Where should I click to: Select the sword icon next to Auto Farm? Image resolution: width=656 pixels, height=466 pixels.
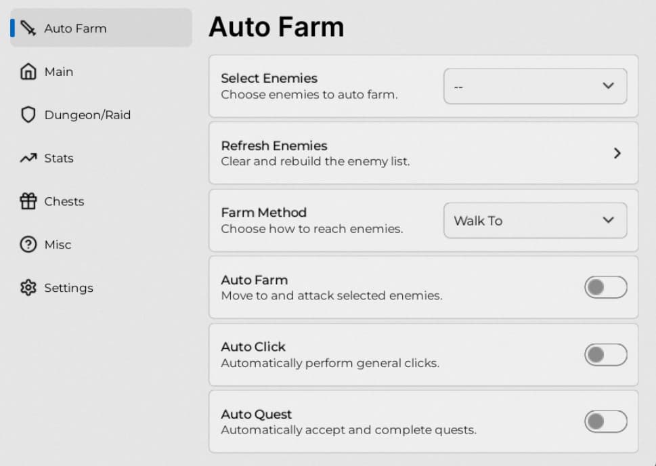(27, 28)
